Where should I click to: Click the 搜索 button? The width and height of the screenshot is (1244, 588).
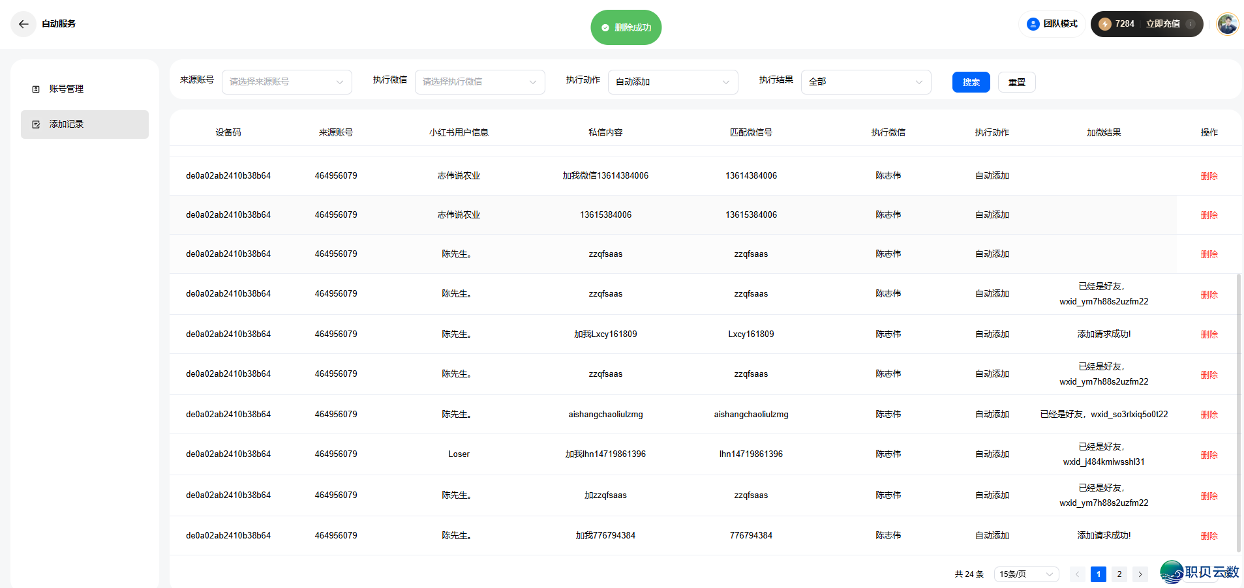tap(971, 81)
